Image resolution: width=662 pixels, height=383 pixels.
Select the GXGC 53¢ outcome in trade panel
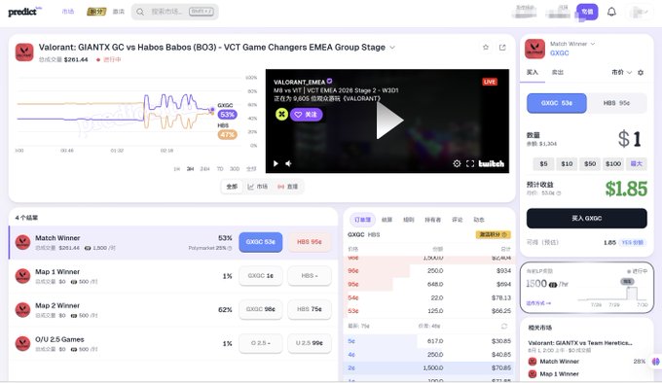click(557, 103)
